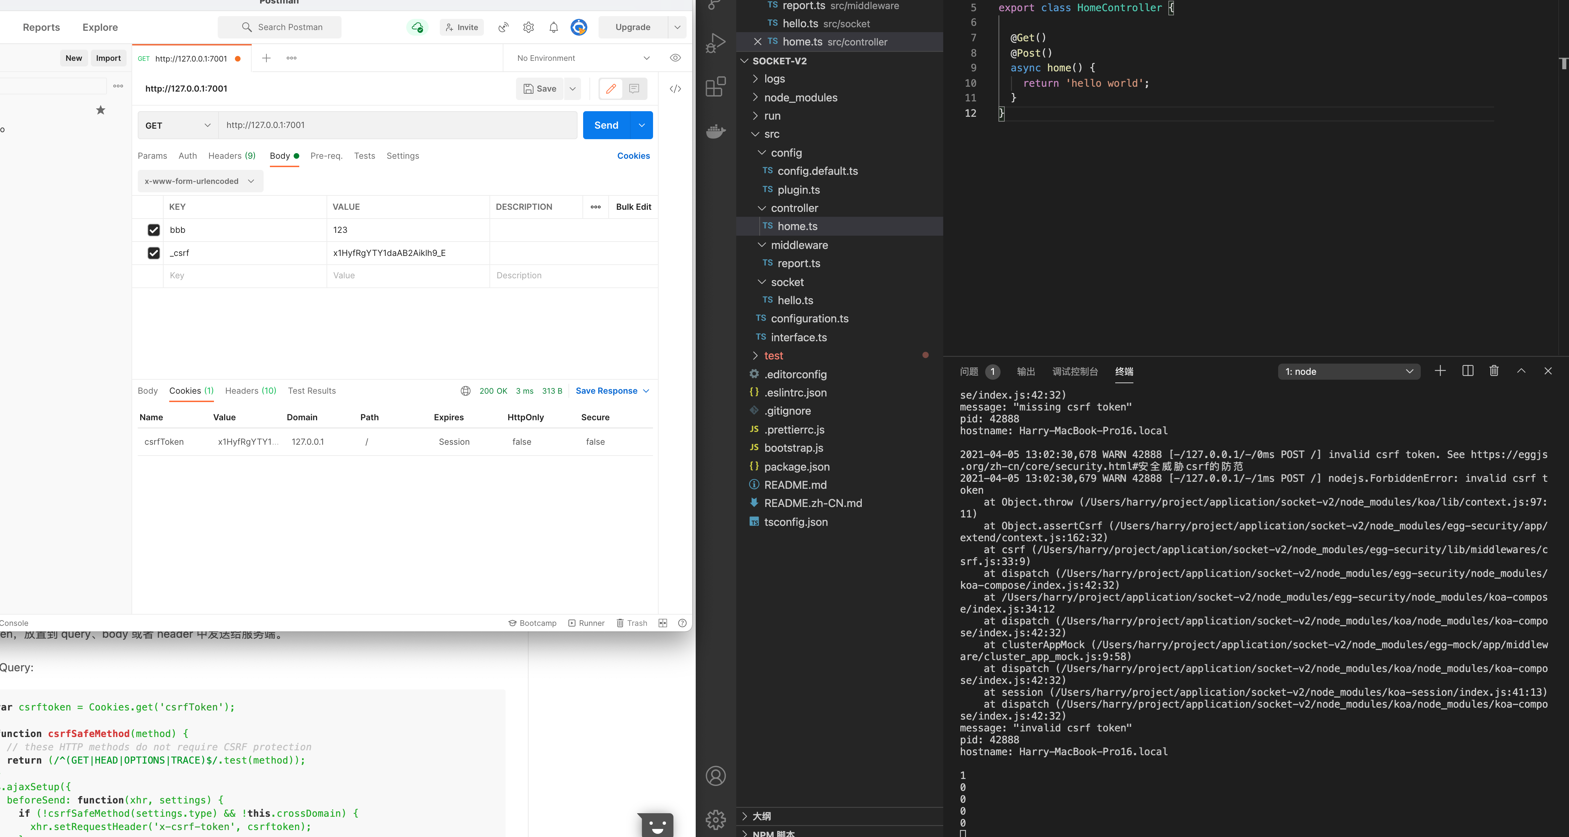Click the request URL input field
The height and width of the screenshot is (837, 1569).
click(396, 125)
